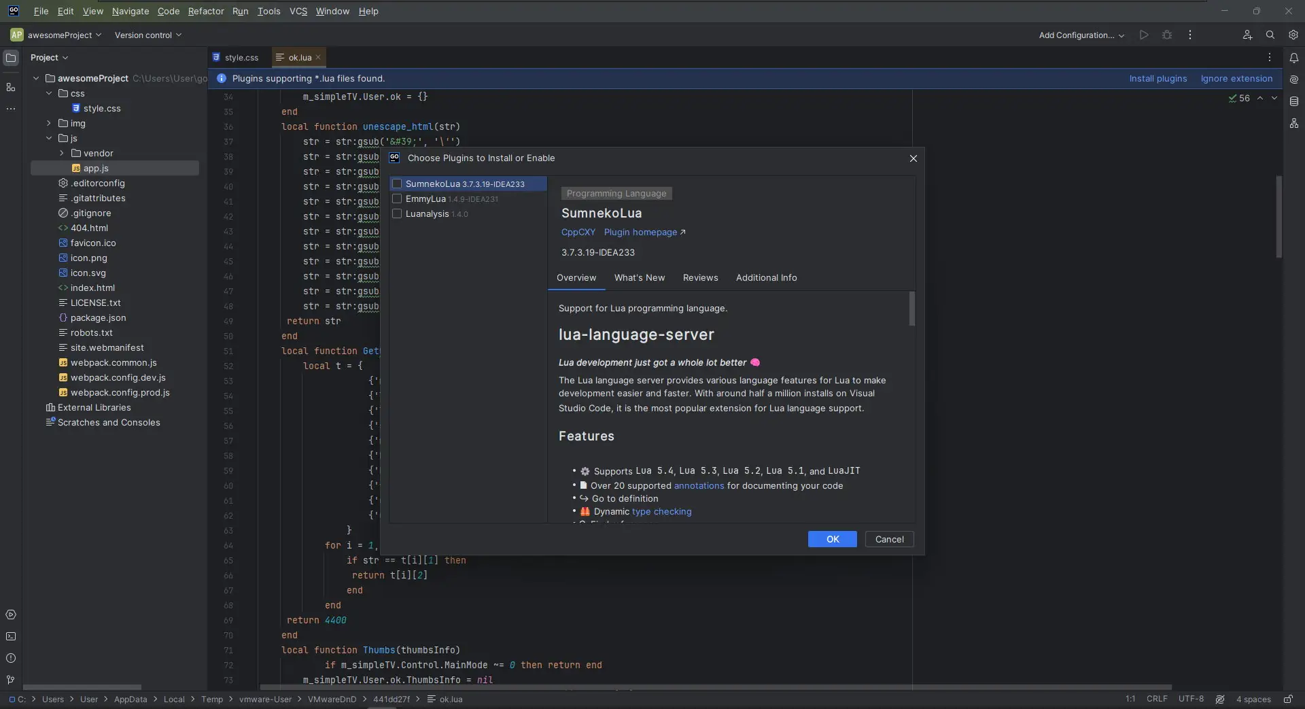Open the File menu
This screenshot has width=1305, height=709.
[x=41, y=11]
